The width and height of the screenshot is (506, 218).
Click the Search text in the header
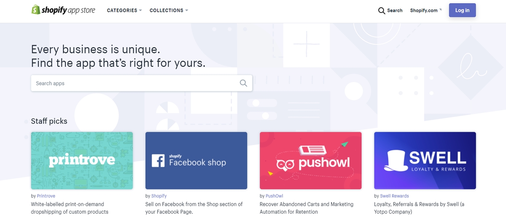(x=395, y=11)
